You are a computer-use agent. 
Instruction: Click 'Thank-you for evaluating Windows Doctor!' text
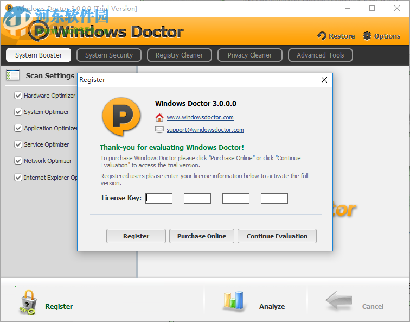[x=172, y=148]
